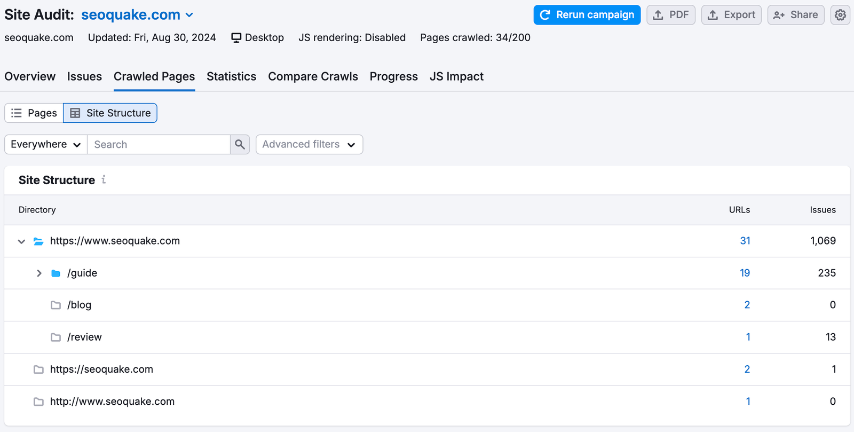Open the Progress tab
The image size is (854, 432).
click(x=394, y=76)
